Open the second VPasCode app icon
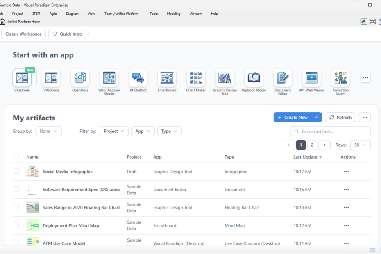The image size is (381, 254). tap(51, 78)
